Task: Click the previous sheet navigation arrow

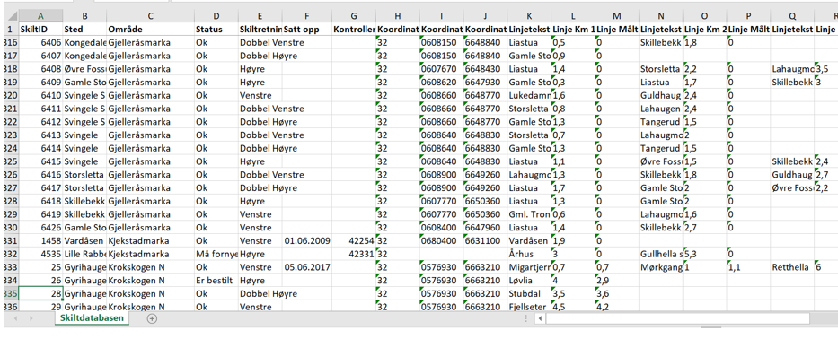Action: click(16, 318)
